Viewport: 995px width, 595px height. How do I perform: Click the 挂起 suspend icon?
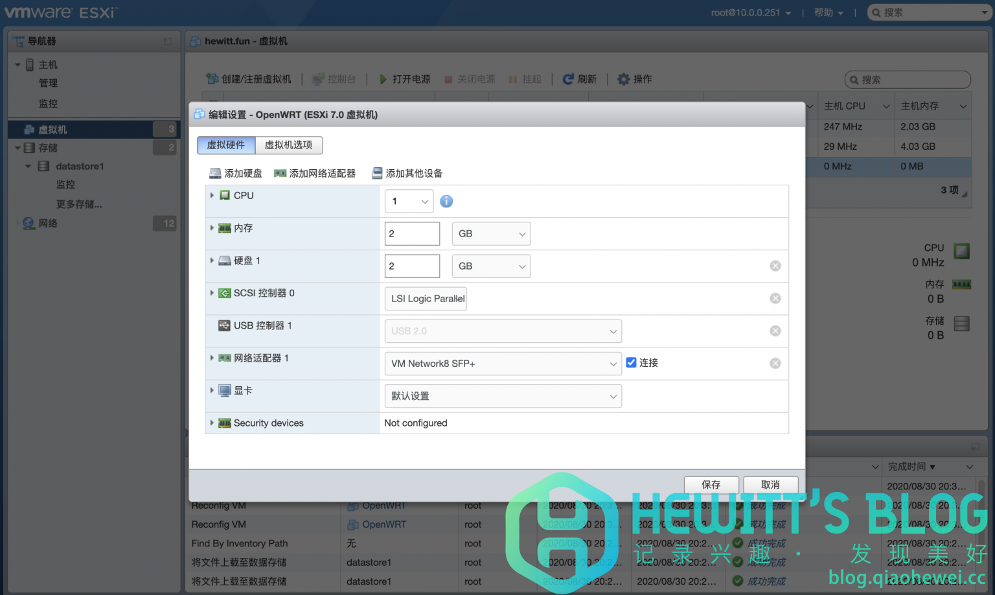(x=512, y=78)
